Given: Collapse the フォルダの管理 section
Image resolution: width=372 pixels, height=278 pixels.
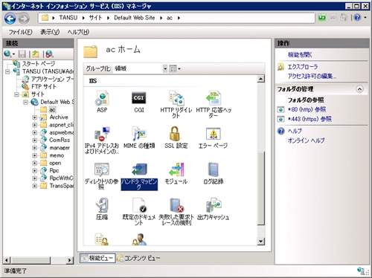Looking at the screenshot, I should [x=359, y=89].
